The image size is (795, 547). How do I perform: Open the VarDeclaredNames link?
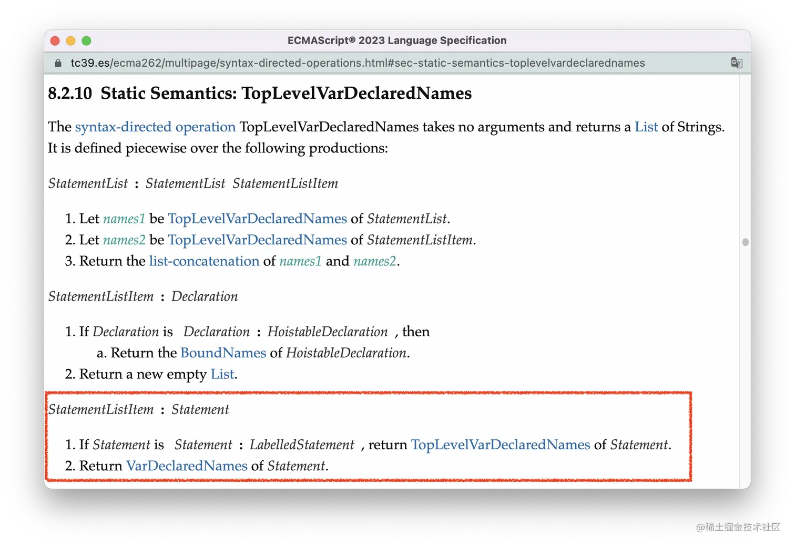pyautogui.click(x=187, y=466)
